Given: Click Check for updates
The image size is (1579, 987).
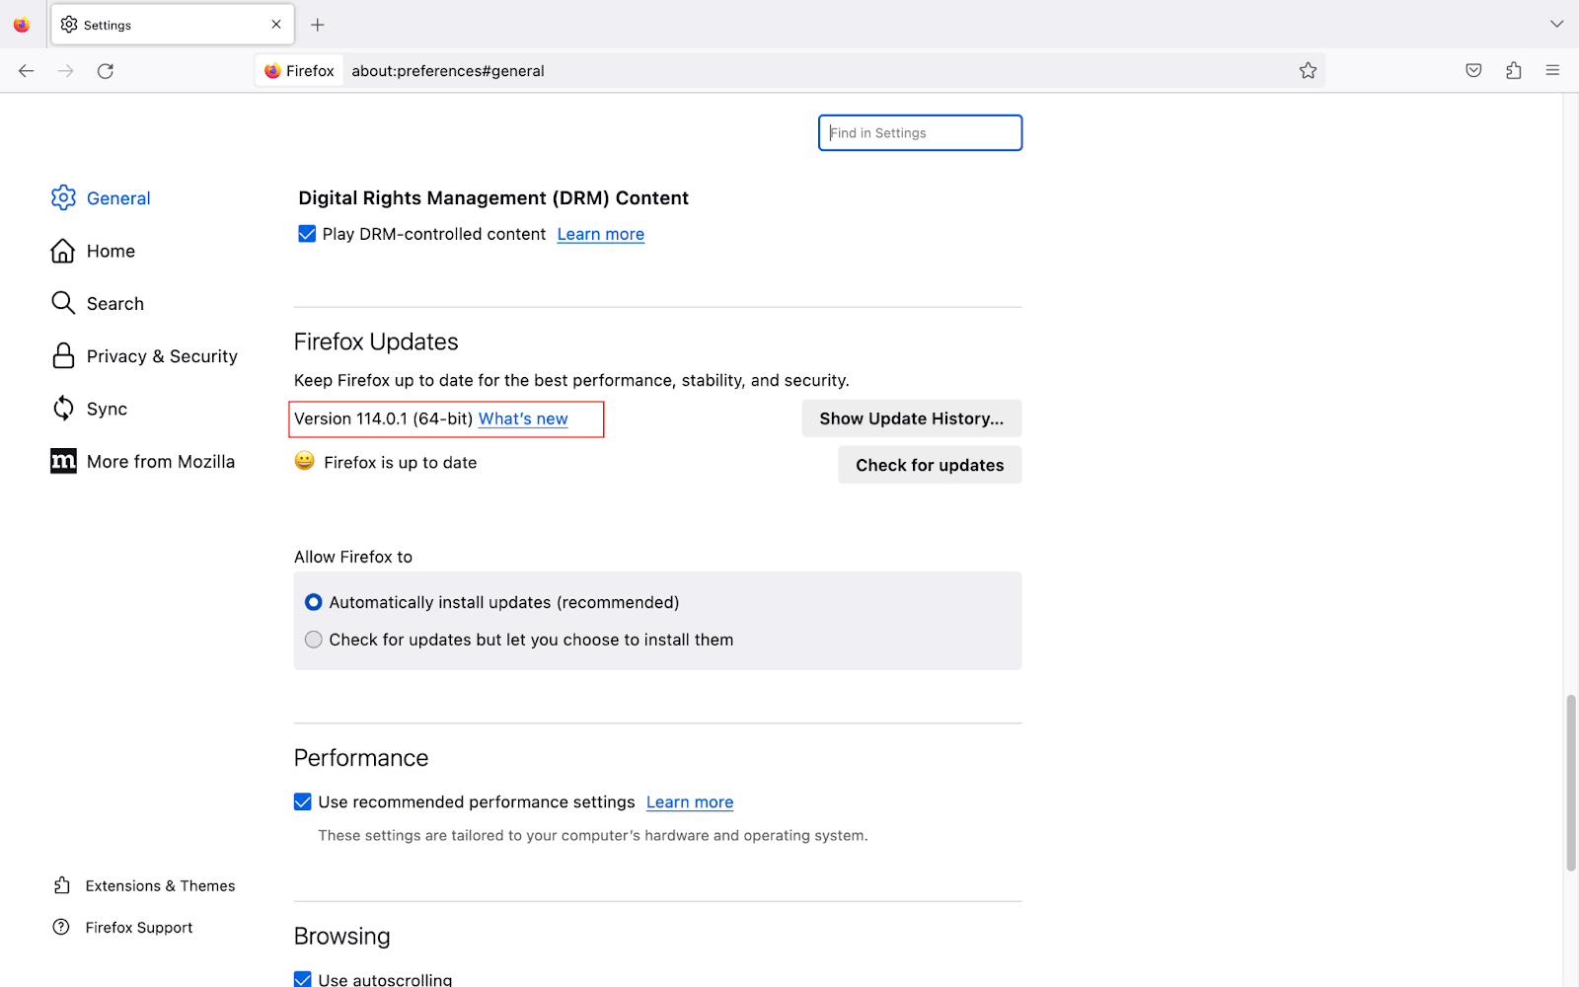Looking at the screenshot, I should tap(929, 464).
